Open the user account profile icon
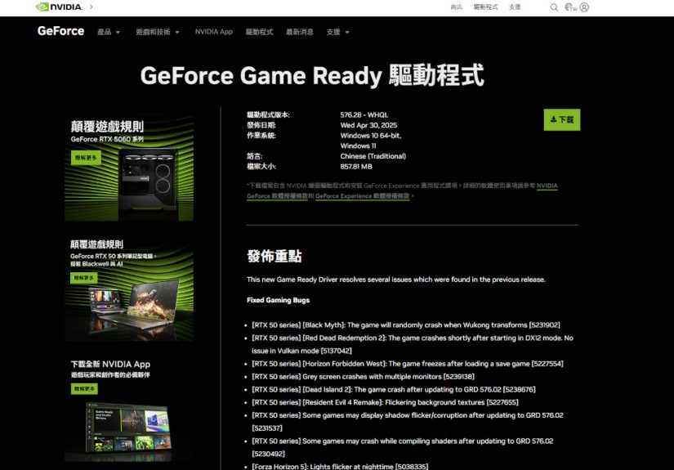Image resolution: width=674 pixels, height=470 pixels. pos(584,7)
